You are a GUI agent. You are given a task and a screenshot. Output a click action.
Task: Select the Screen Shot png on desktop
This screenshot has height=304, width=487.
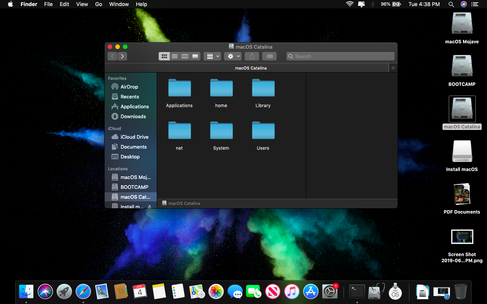(x=462, y=245)
